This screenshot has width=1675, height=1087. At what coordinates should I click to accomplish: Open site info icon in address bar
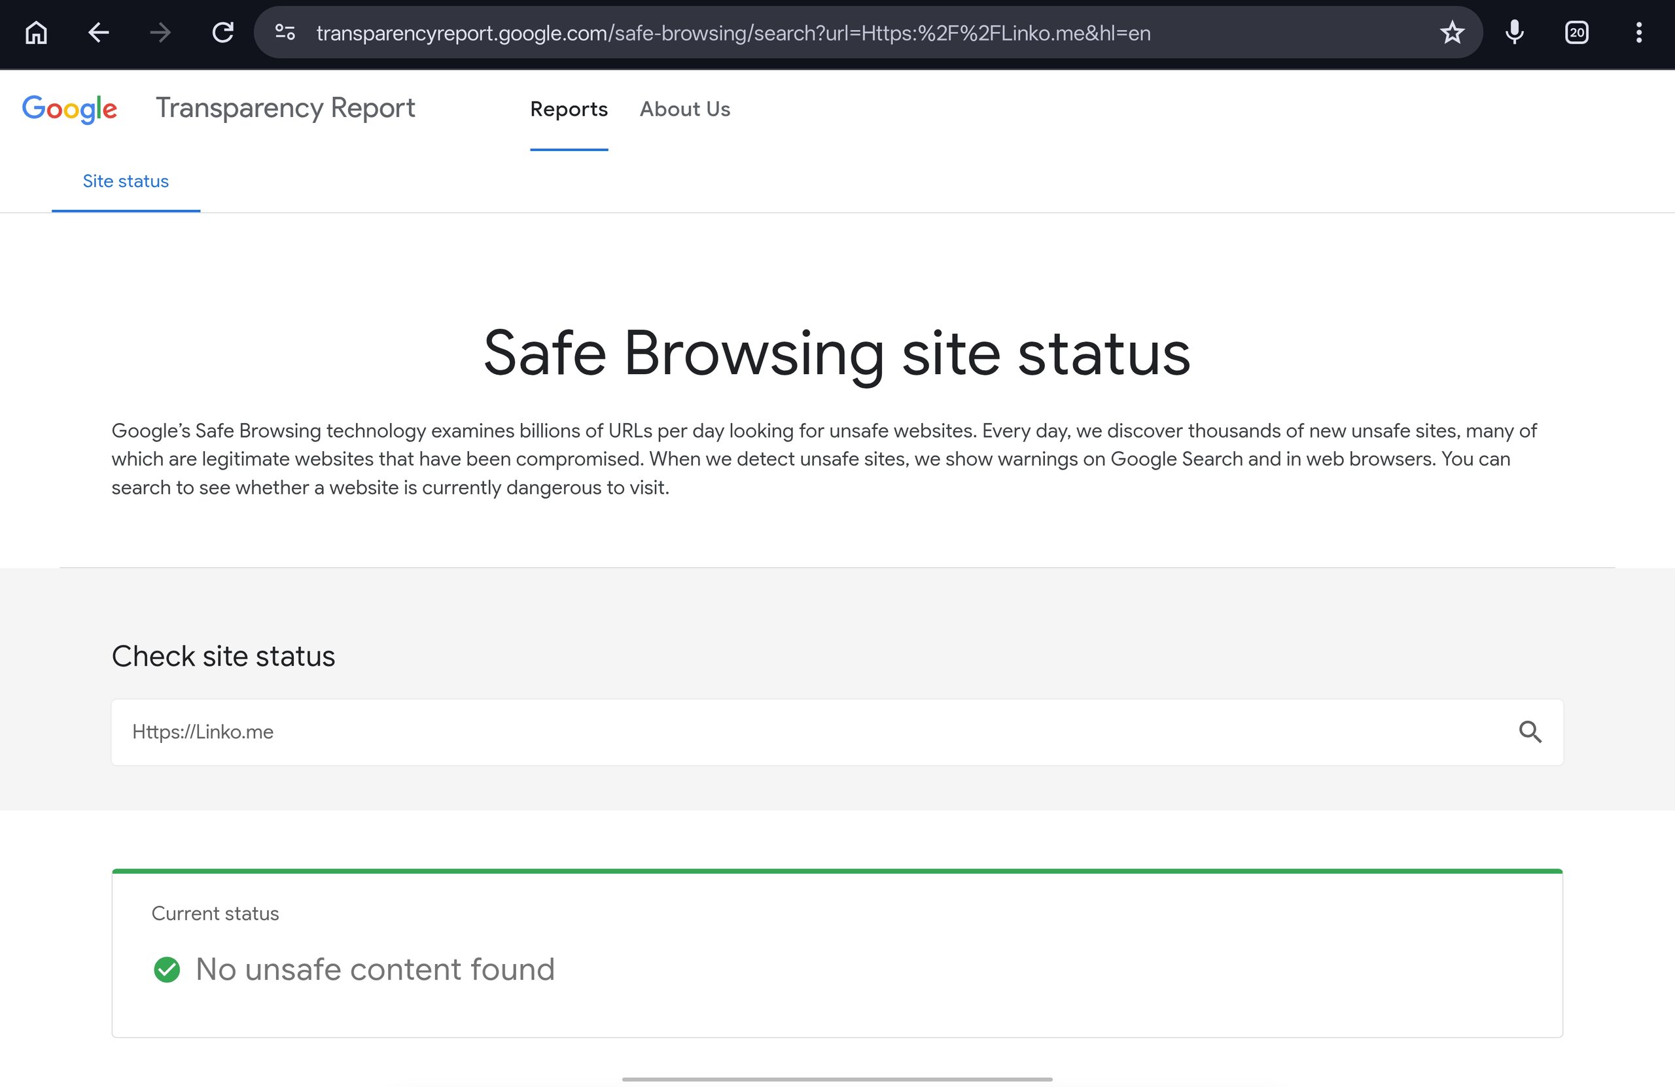point(285,32)
